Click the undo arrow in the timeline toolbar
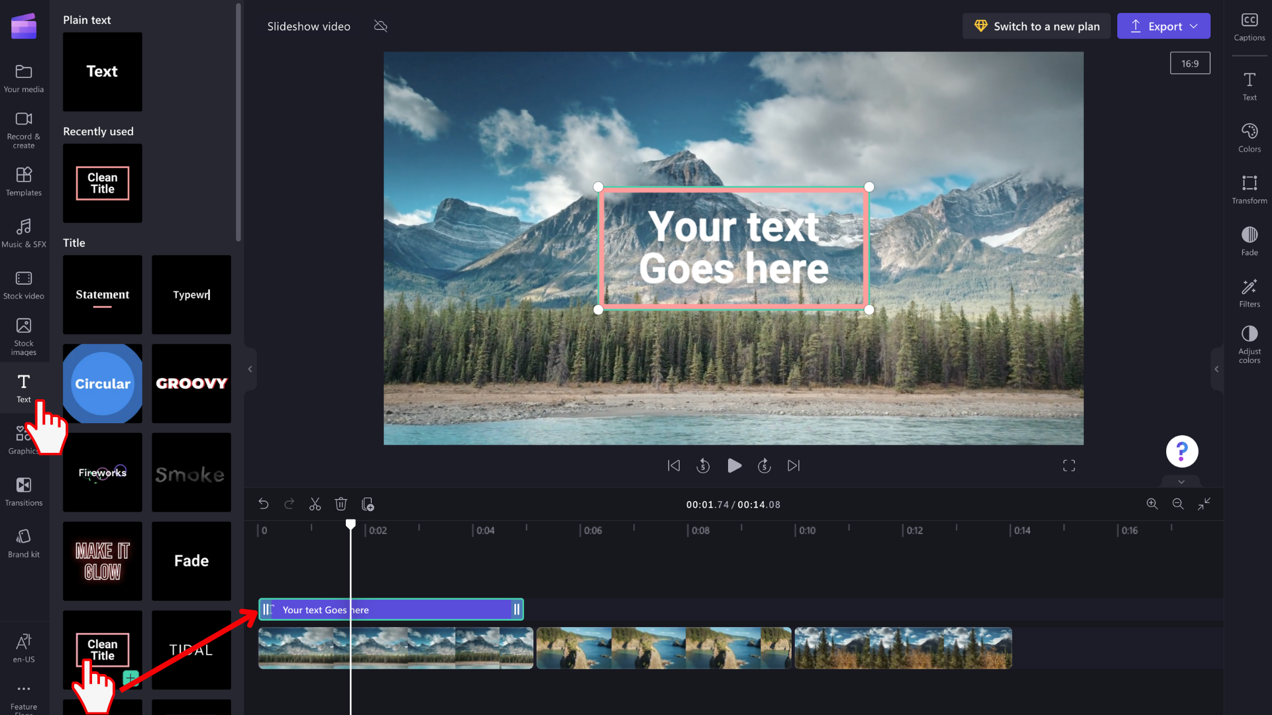Screen dimensions: 1272x715 (263, 504)
